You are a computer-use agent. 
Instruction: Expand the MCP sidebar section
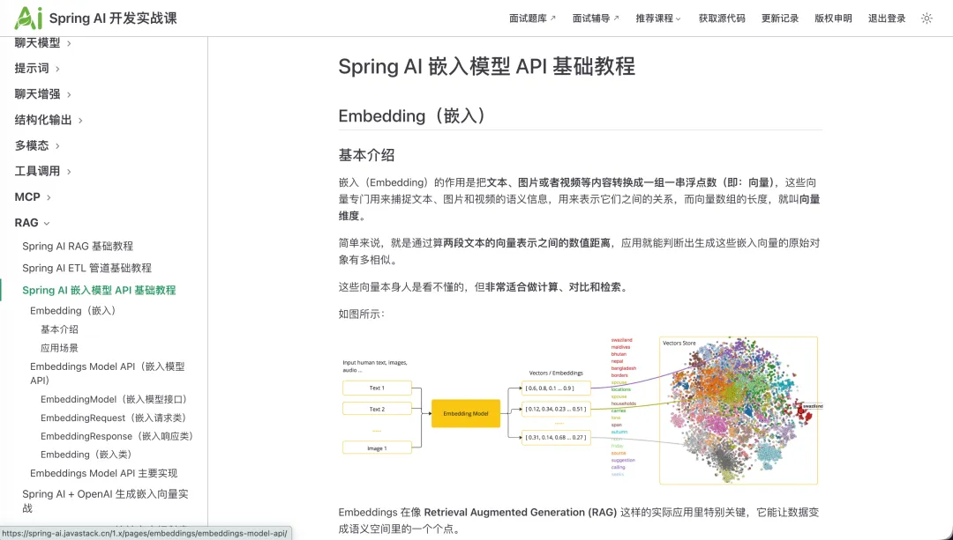(33, 197)
